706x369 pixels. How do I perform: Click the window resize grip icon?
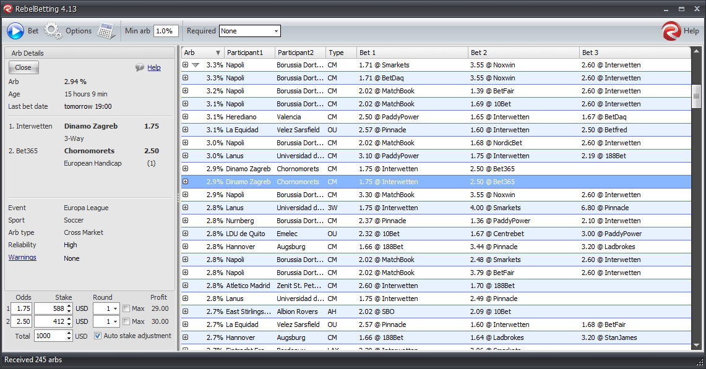(700, 362)
